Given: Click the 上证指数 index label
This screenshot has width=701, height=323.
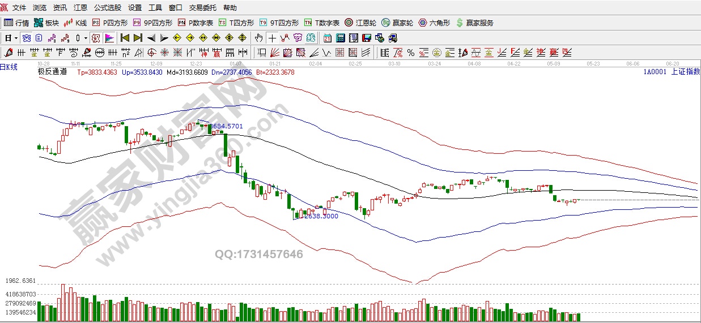Looking at the screenshot, I should [x=685, y=71].
